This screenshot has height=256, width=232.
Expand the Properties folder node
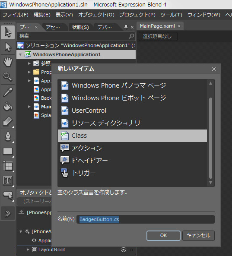[29, 72]
